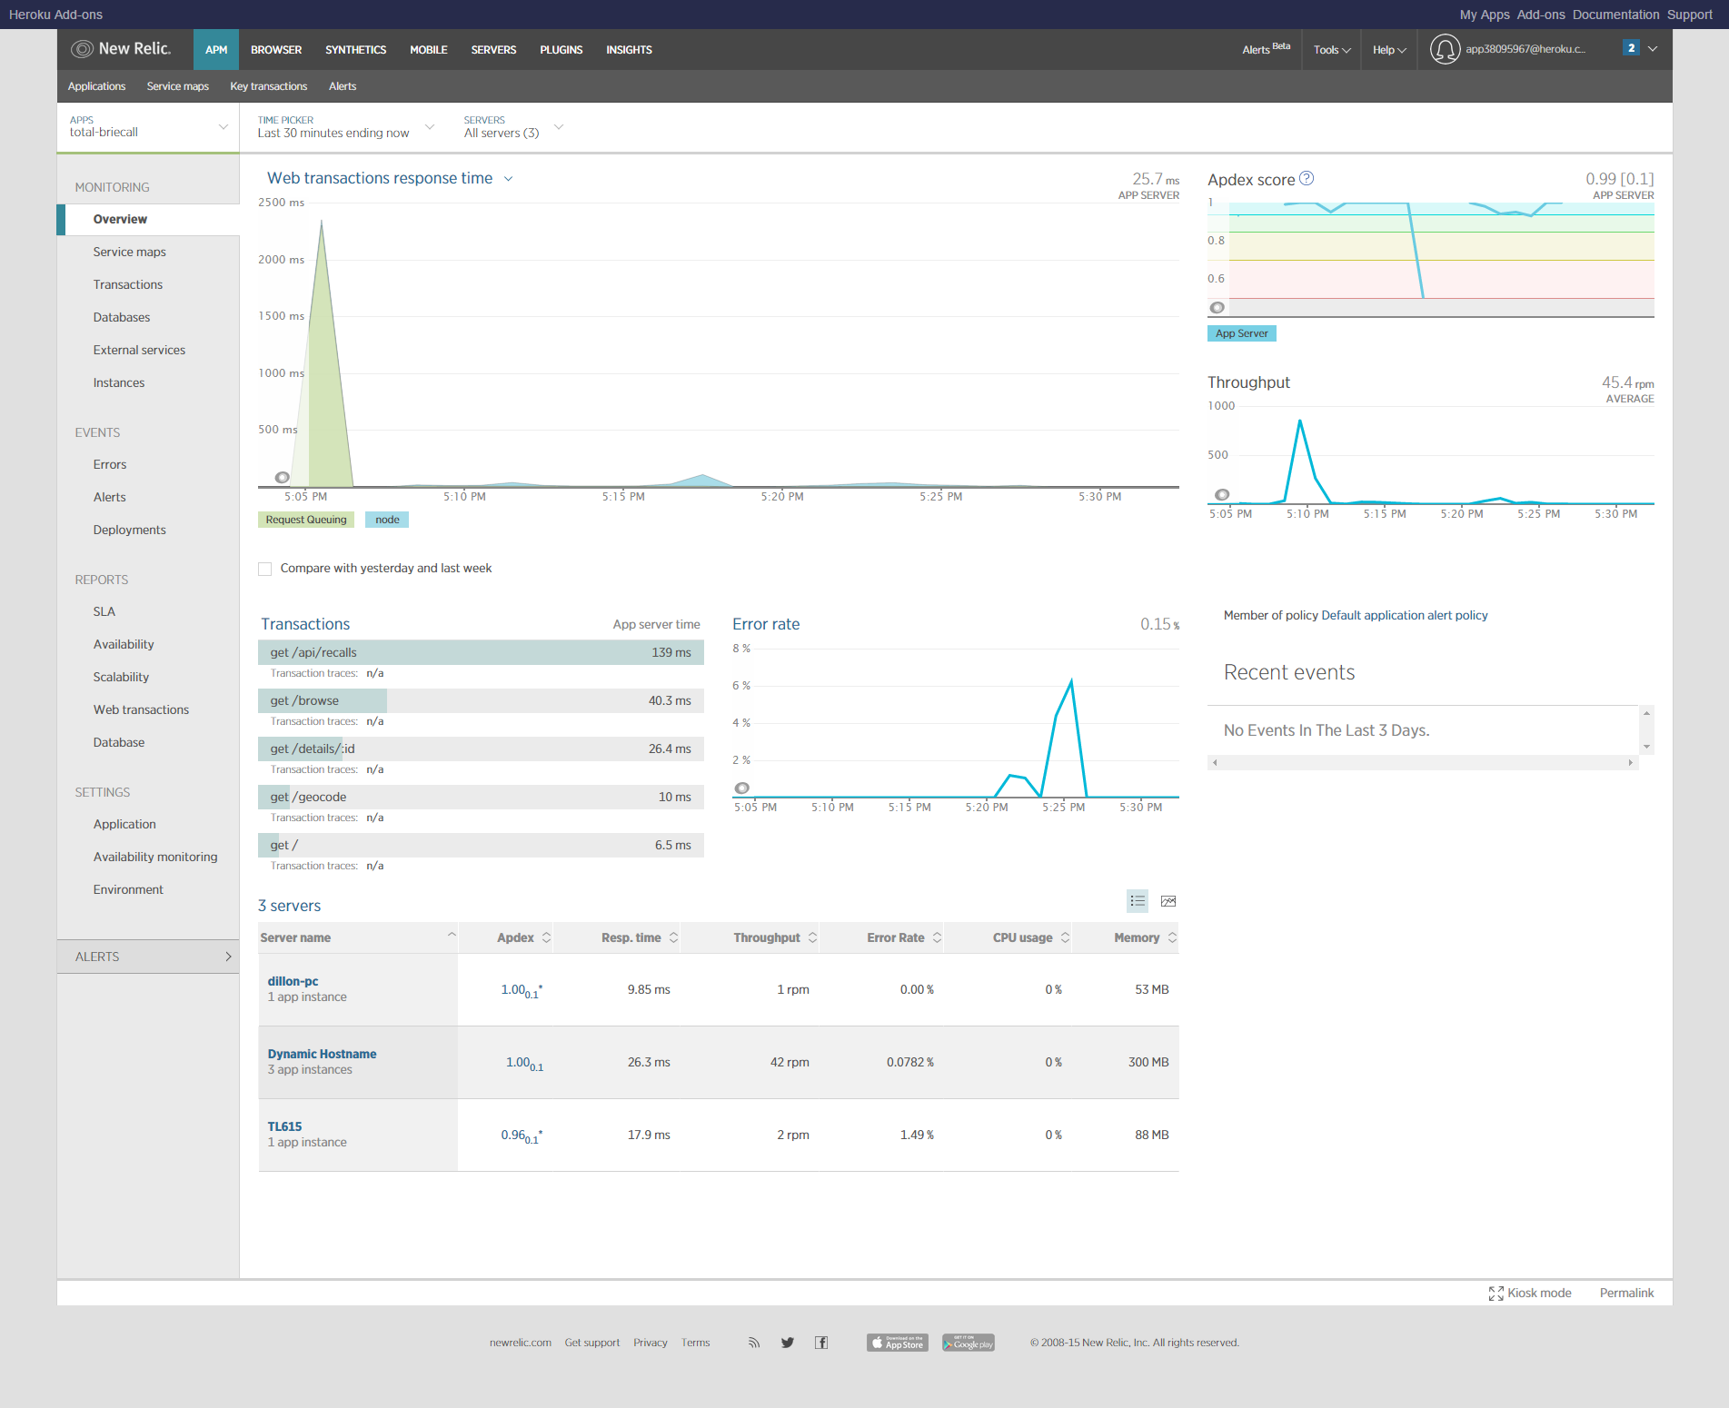The image size is (1729, 1408).
Task: Open the PLUGINS tab
Action: pos(561,50)
